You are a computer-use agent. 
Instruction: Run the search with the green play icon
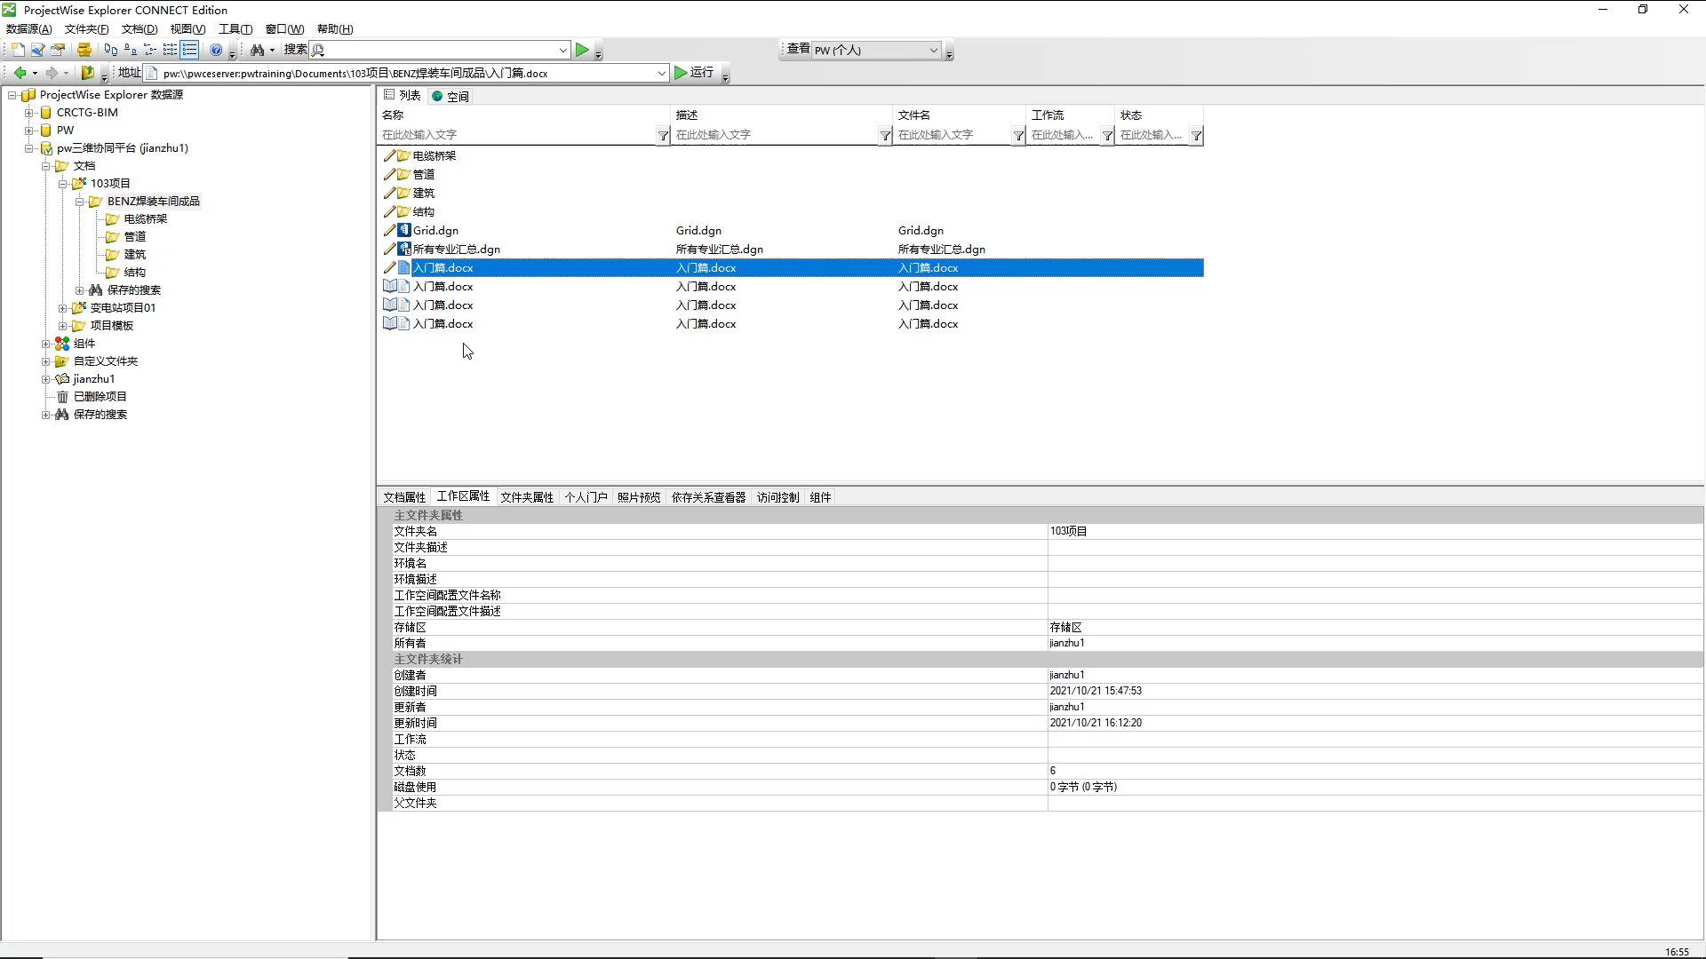[x=582, y=50]
